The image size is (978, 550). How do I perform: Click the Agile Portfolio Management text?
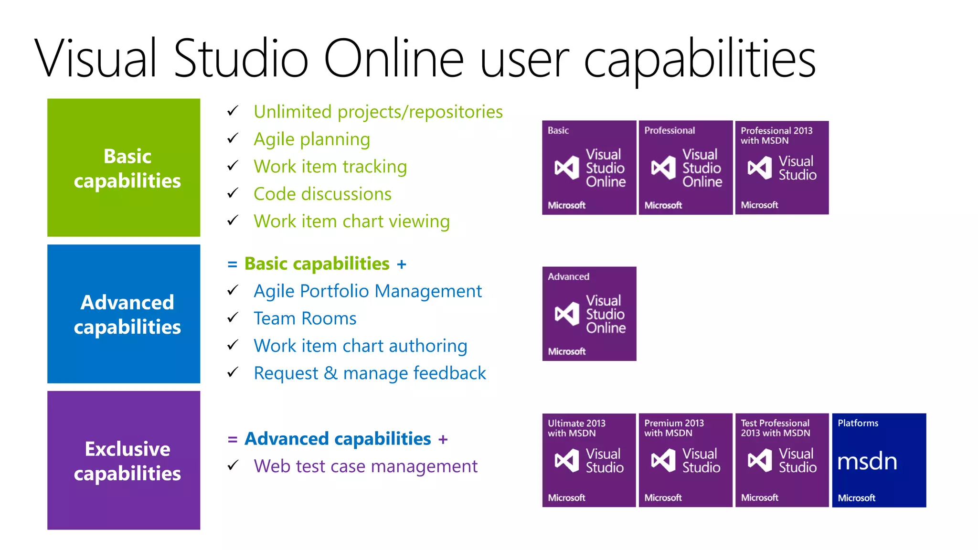click(367, 291)
